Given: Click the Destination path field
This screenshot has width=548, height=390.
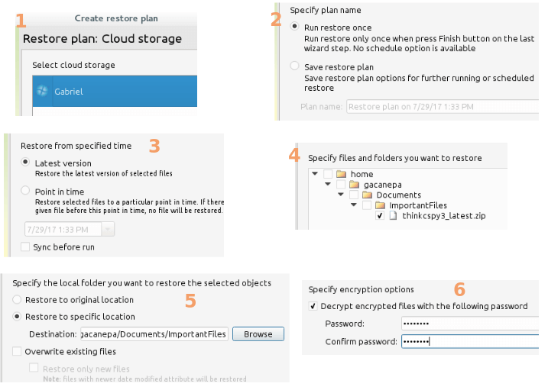Looking at the screenshot, I should pos(154,334).
